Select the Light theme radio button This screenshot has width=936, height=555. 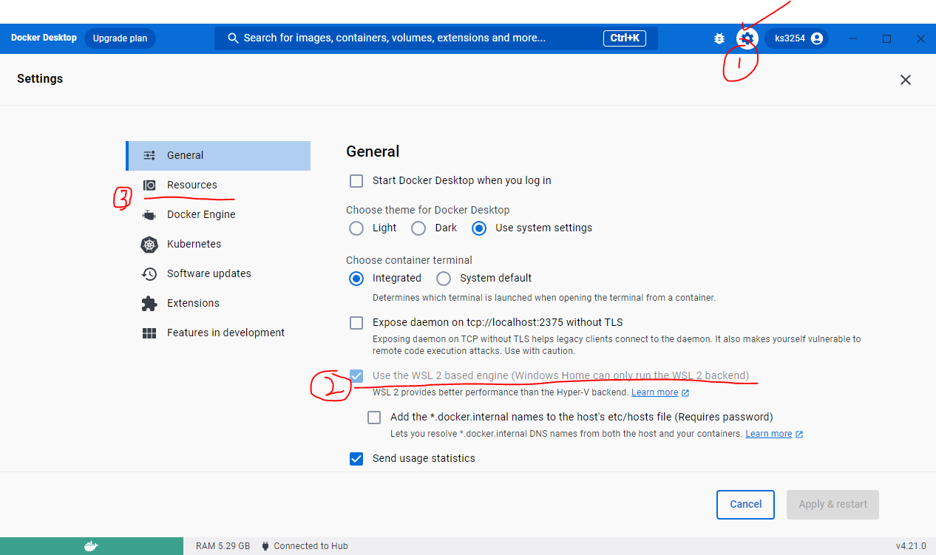[356, 228]
